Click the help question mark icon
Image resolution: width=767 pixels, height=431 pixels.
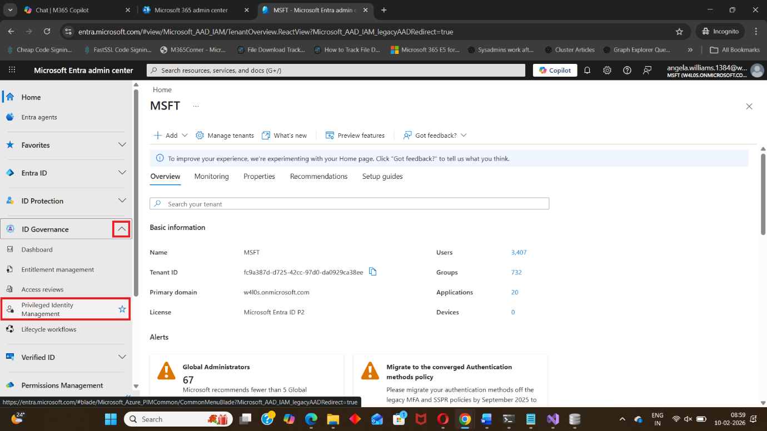[x=627, y=71]
